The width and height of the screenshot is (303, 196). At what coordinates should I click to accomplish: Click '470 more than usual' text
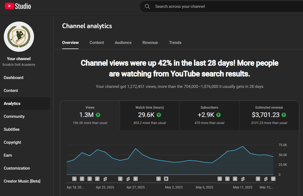[210, 123]
